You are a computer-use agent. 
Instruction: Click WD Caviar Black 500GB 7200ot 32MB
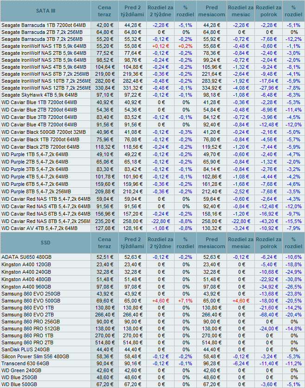coord(44,132)
